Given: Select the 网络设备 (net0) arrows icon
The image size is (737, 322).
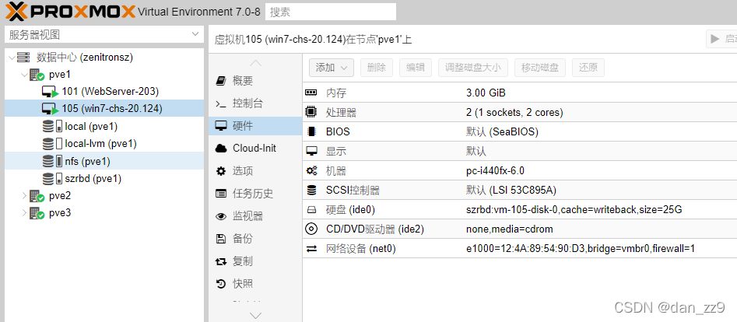Looking at the screenshot, I should (x=311, y=249).
